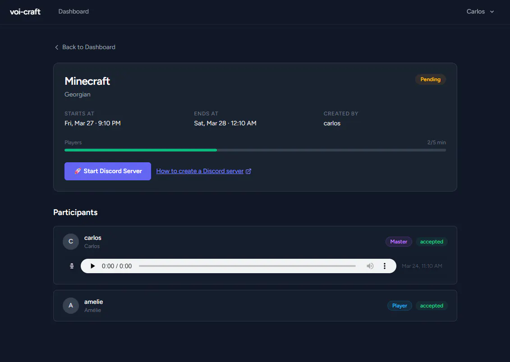The width and height of the screenshot is (510, 362).
Task: Open How to create a Discord server
Action: 200,171
